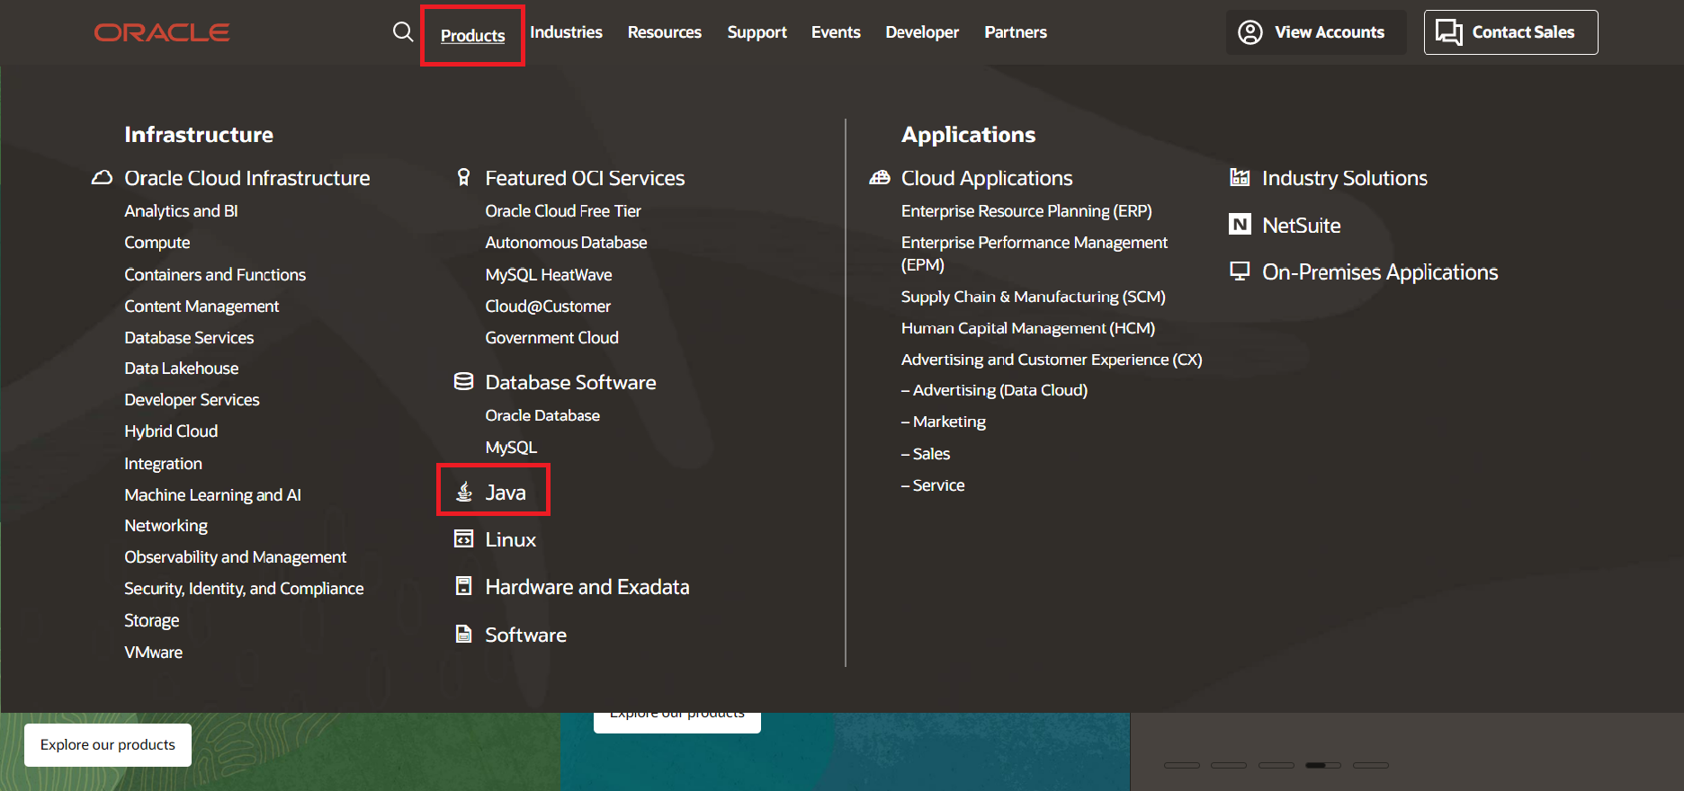Open Oracle Cloud Free Tier link
The height and width of the screenshot is (791, 1684).
pos(563,211)
